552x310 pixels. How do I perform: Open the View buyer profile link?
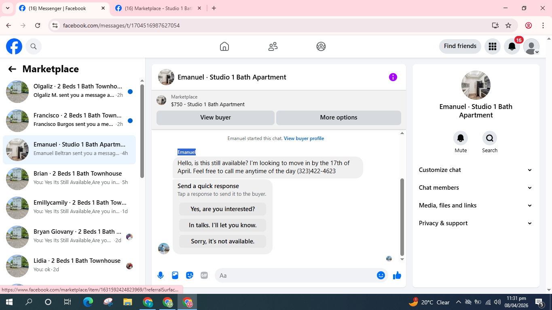[304, 138]
